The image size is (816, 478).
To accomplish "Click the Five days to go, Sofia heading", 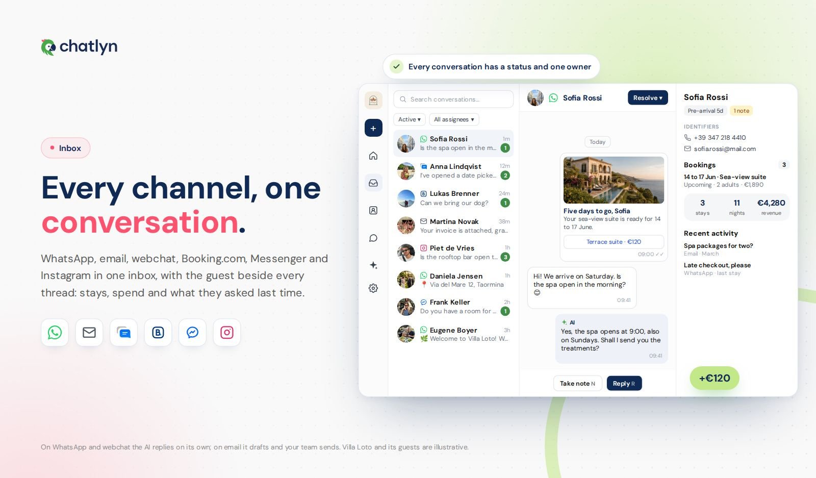I will (x=597, y=211).
